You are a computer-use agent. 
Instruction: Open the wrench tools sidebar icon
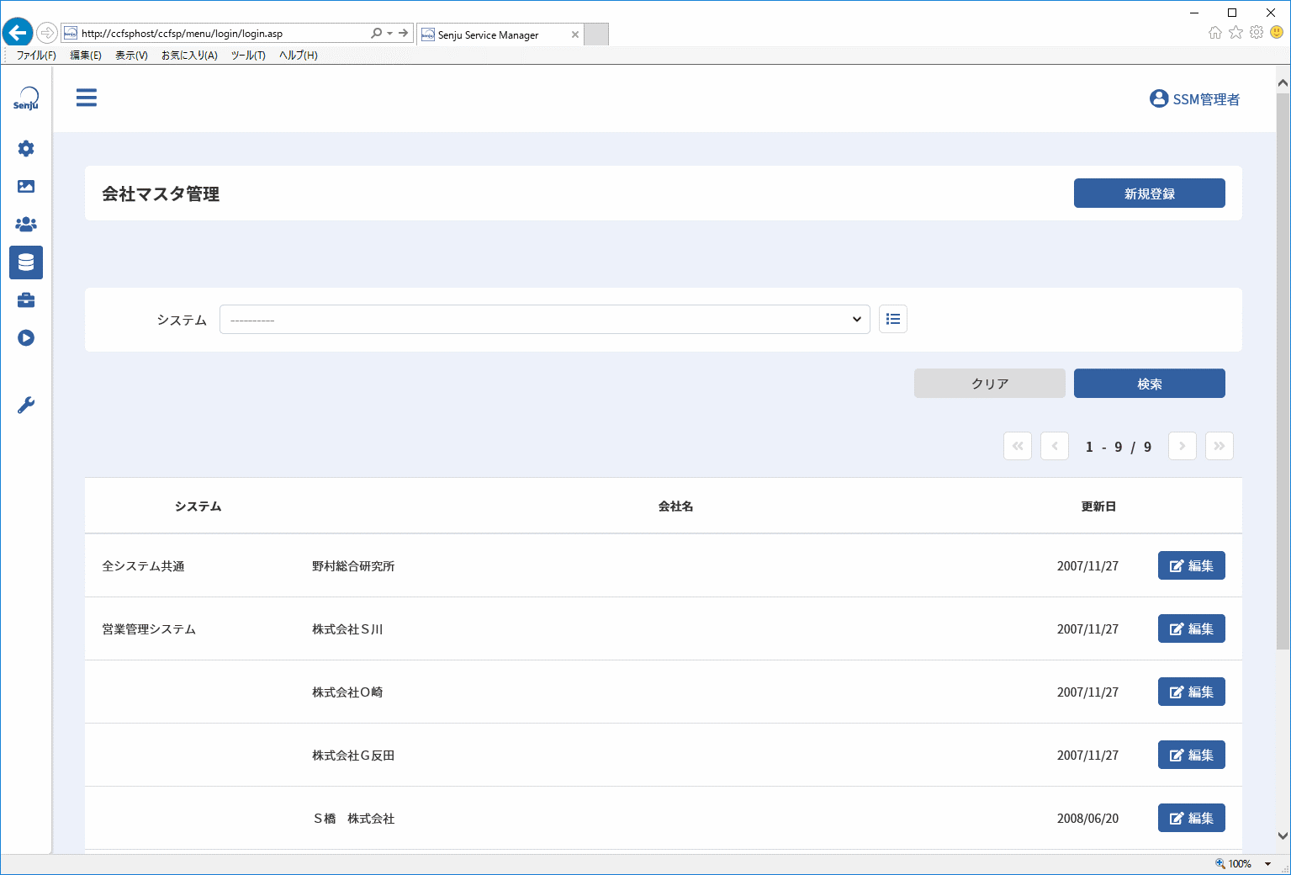pyautogui.click(x=26, y=406)
